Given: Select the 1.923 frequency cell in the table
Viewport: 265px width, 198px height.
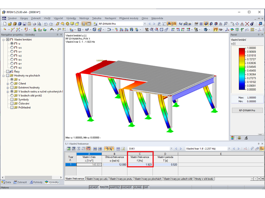Looking at the screenshot, I should (140, 165).
